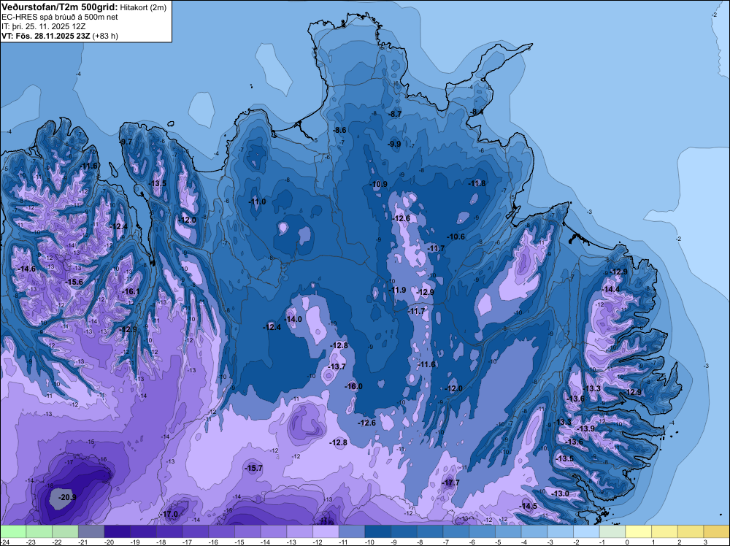Select the lavender -12 legend color swatch
The width and height of the screenshot is (730, 546).
click(326, 531)
